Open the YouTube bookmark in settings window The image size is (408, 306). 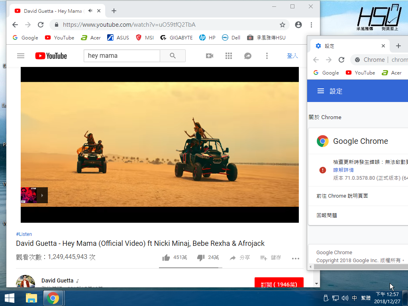[360, 73]
